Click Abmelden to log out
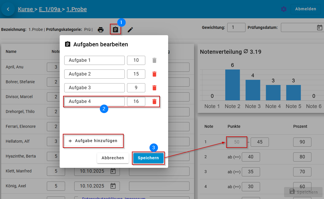Image resolution: width=324 pixels, height=199 pixels. click(x=305, y=9)
